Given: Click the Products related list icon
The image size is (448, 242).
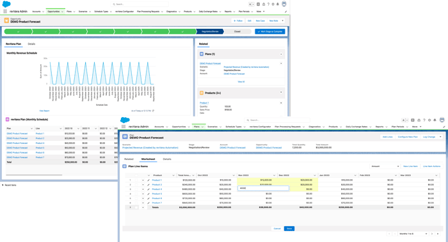Looking at the screenshot, I should click(202, 93).
